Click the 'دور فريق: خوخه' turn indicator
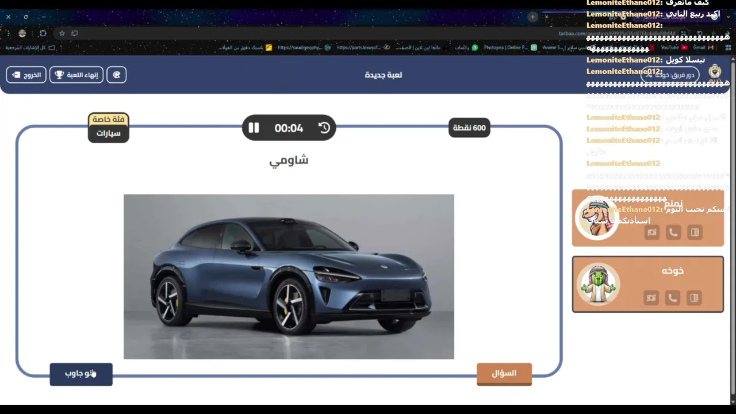736x414 pixels. click(x=670, y=75)
